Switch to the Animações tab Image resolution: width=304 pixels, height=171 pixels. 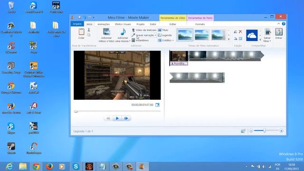pyautogui.click(x=104, y=24)
